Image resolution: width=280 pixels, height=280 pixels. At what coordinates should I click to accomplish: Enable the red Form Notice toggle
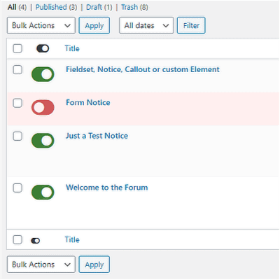[43, 108]
